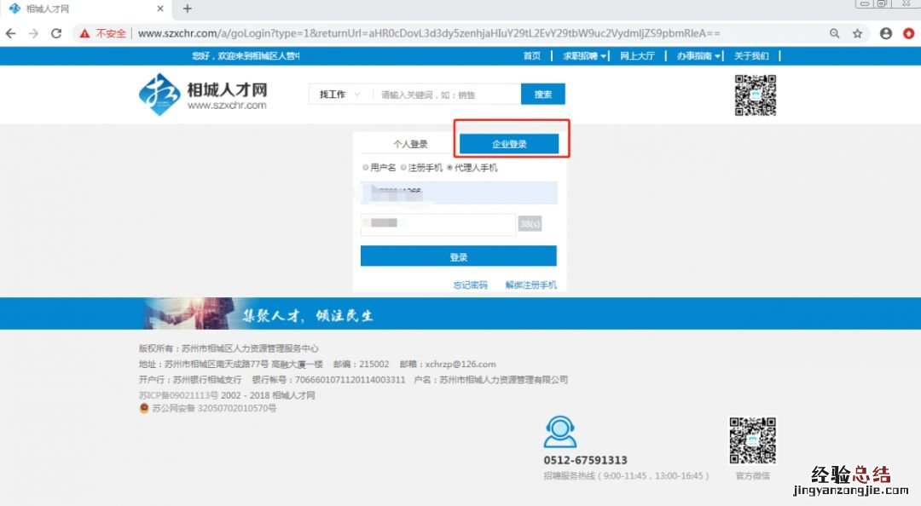This screenshot has width=921, height=506.
Task: Click the 忘记密码 link
Action: pyautogui.click(x=470, y=285)
